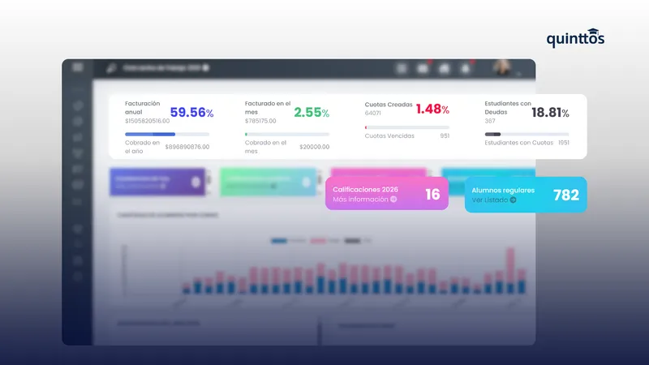Click the amount $20000.00

click(x=315, y=147)
